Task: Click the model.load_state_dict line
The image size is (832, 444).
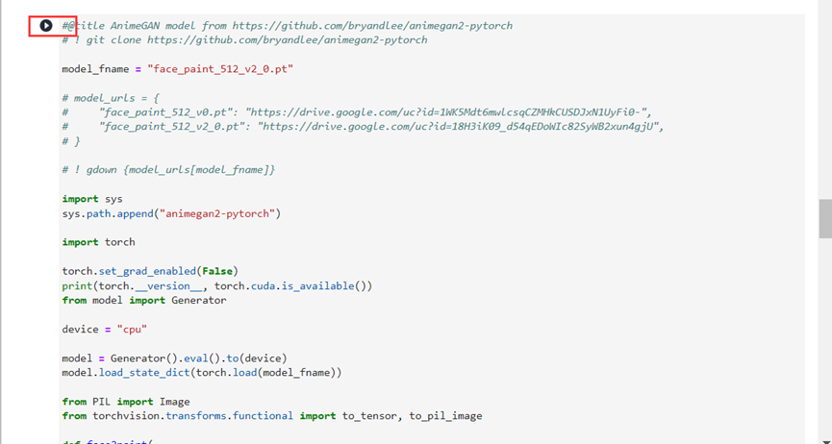Action: coord(201,373)
